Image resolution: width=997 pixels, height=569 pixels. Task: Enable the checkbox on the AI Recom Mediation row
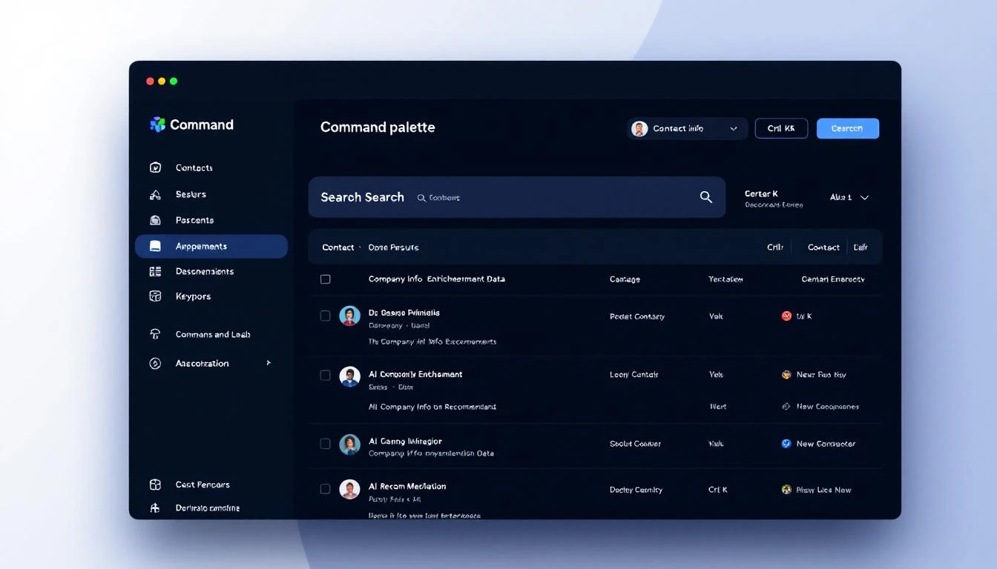point(325,489)
